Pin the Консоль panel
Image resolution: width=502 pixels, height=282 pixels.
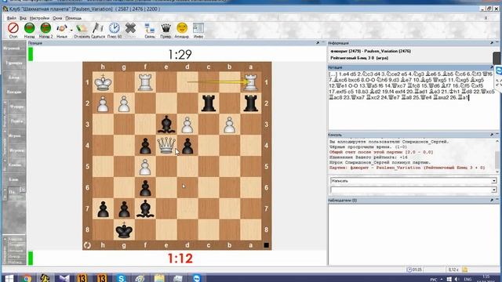coord(492,135)
